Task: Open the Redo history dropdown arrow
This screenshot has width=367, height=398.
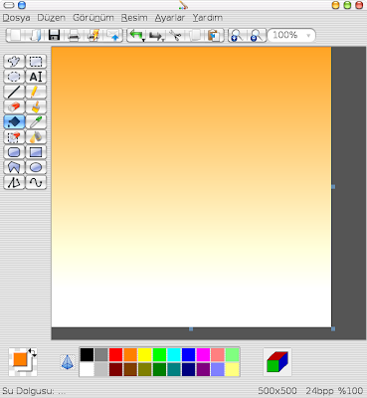Action: click(x=163, y=40)
